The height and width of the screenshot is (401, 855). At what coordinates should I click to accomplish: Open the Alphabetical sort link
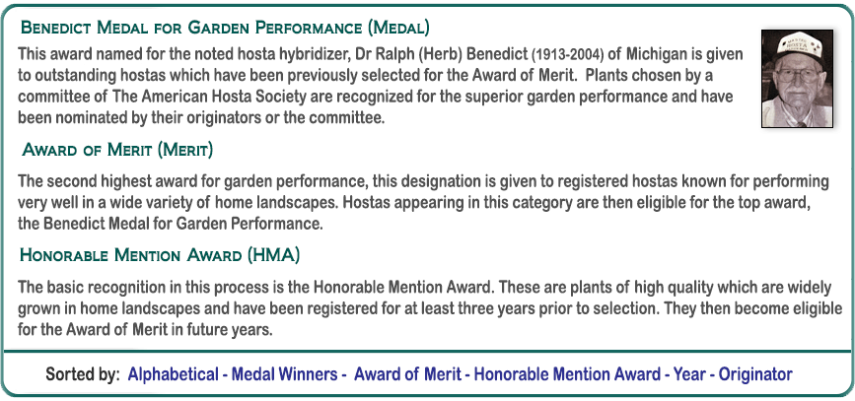pos(173,374)
